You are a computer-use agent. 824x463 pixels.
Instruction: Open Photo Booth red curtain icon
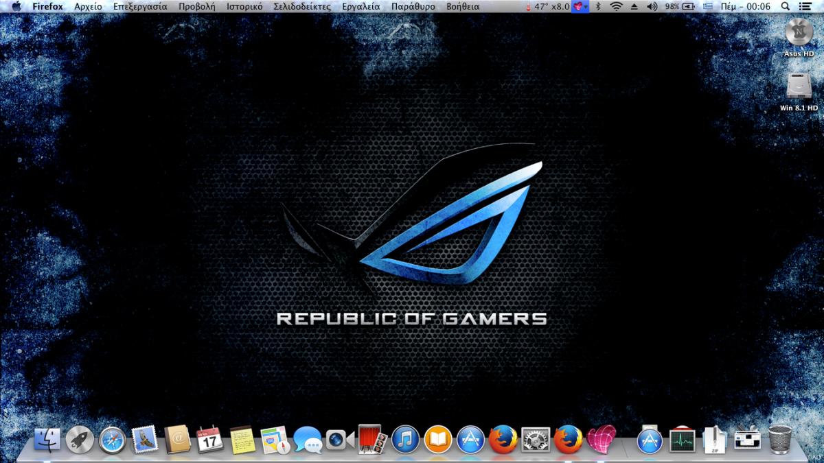pos(373,439)
